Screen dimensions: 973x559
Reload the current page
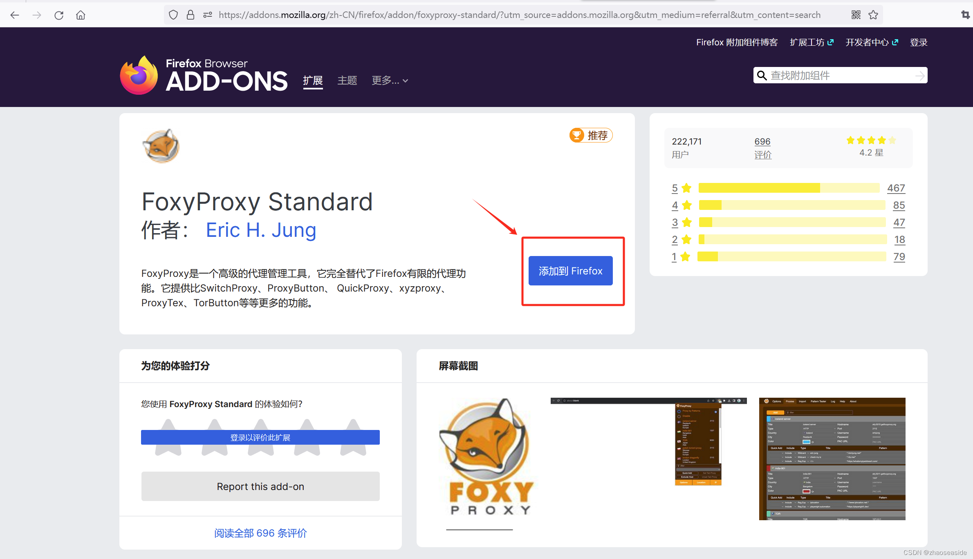coord(59,15)
